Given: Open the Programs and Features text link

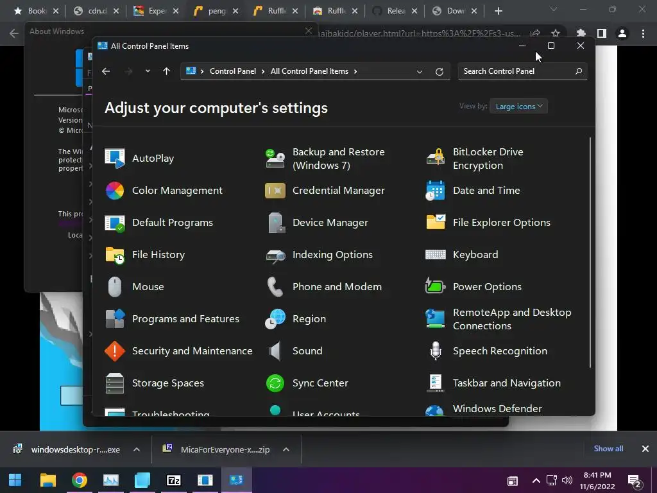Looking at the screenshot, I should pyautogui.click(x=185, y=318).
